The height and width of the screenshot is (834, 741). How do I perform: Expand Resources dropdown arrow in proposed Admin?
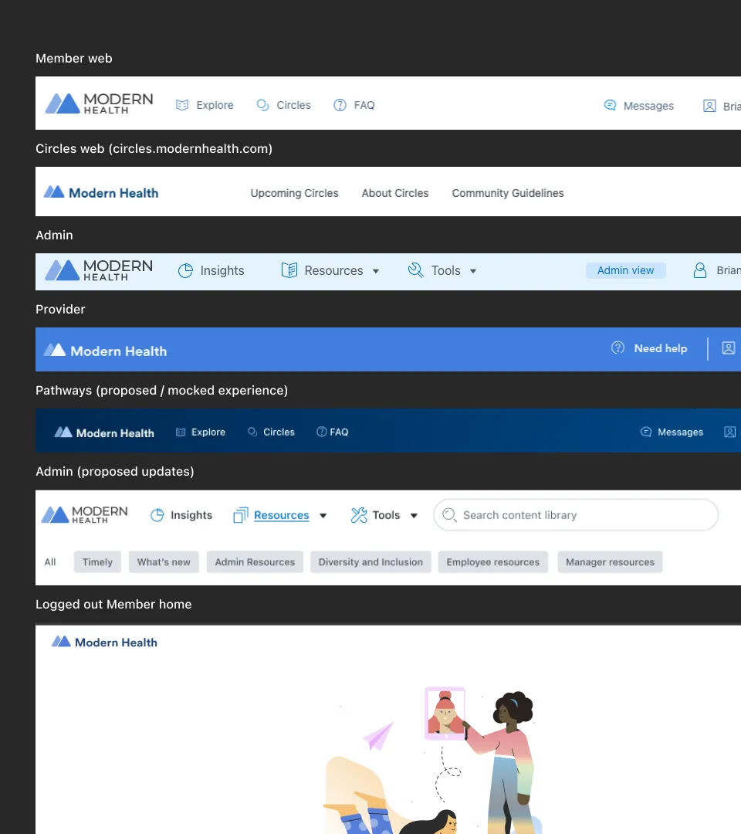tap(323, 515)
